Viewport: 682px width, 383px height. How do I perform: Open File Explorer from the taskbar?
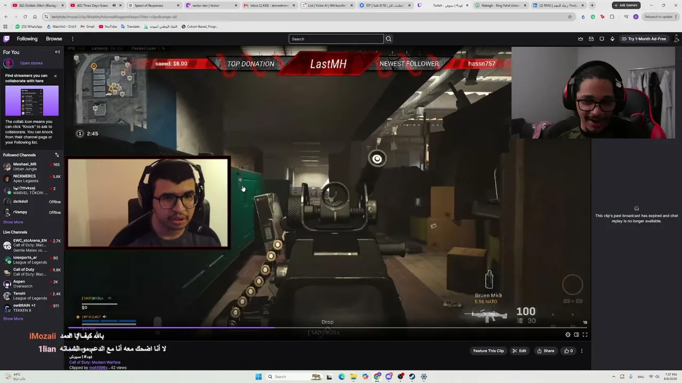(x=353, y=377)
